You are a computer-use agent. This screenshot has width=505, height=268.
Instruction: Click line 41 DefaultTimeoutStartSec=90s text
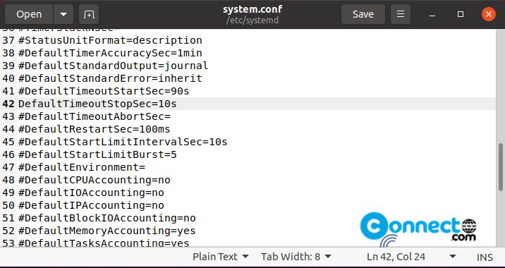[x=104, y=91]
